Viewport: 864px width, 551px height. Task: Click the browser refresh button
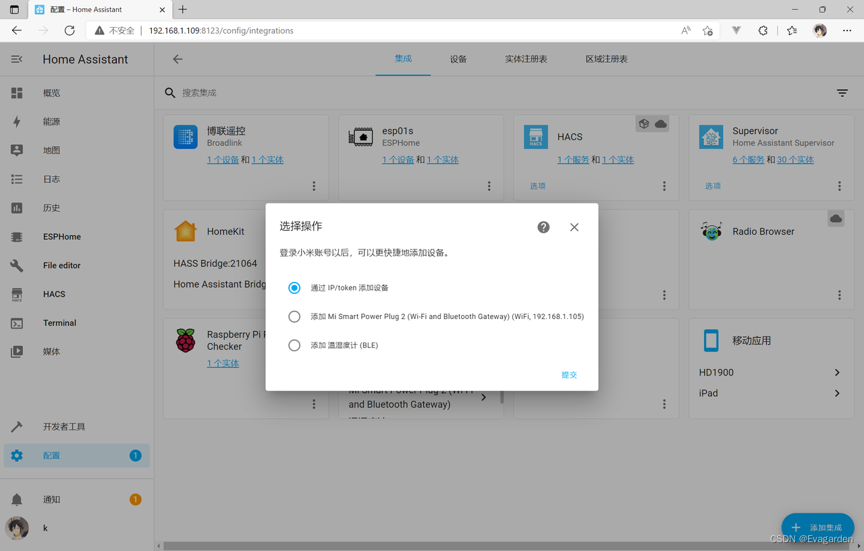(x=70, y=30)
